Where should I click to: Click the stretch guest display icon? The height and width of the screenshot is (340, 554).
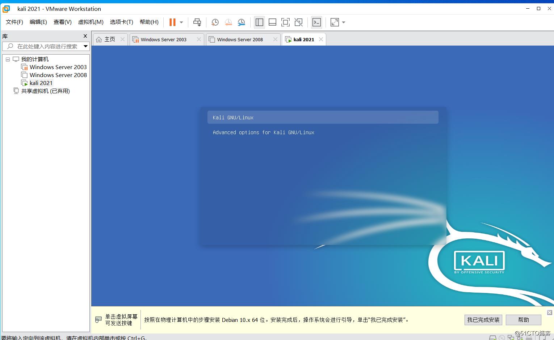pos(335,22)
